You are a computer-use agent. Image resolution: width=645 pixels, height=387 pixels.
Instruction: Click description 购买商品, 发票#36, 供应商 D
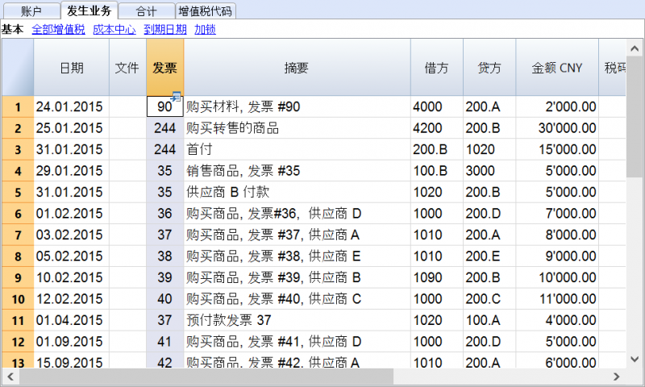[x=297, y=214]
